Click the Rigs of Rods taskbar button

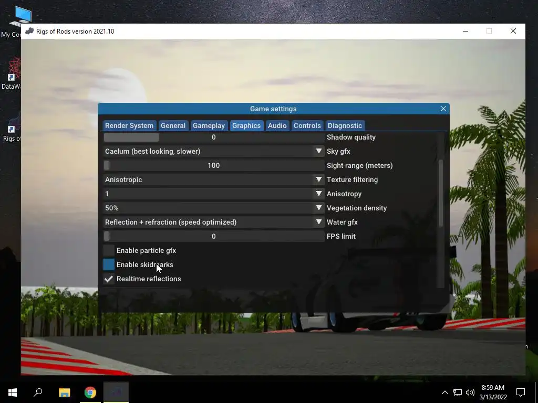(x=116, y=393)
